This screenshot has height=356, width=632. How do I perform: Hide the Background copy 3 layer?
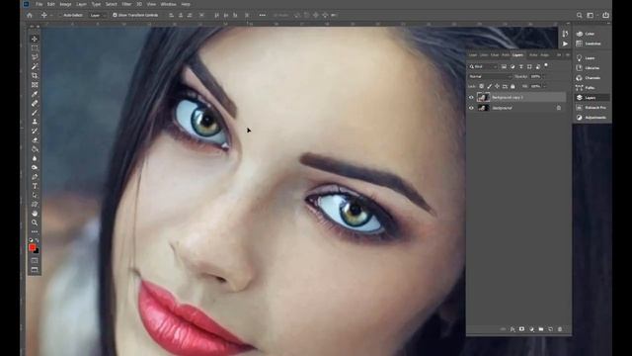click(471, 97)
